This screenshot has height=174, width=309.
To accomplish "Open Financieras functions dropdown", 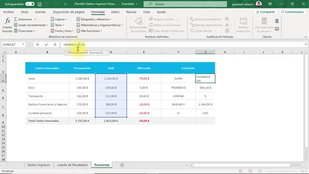I will 25,31.
